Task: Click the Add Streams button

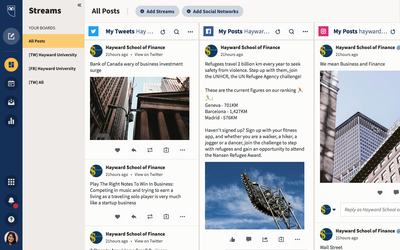Action: click(157, 11)
